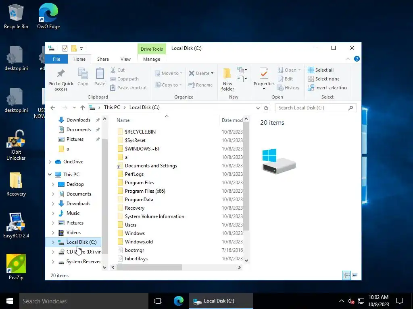Screen dimensions: 413x309
Task: Create a New folder from ribbon
Action: [x=227, y=80]
